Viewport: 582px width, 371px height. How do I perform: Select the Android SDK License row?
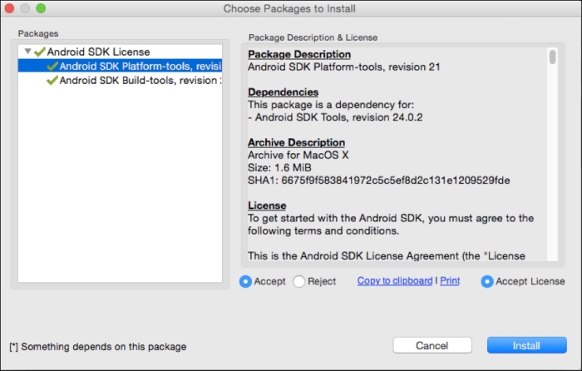coord(121,52)
